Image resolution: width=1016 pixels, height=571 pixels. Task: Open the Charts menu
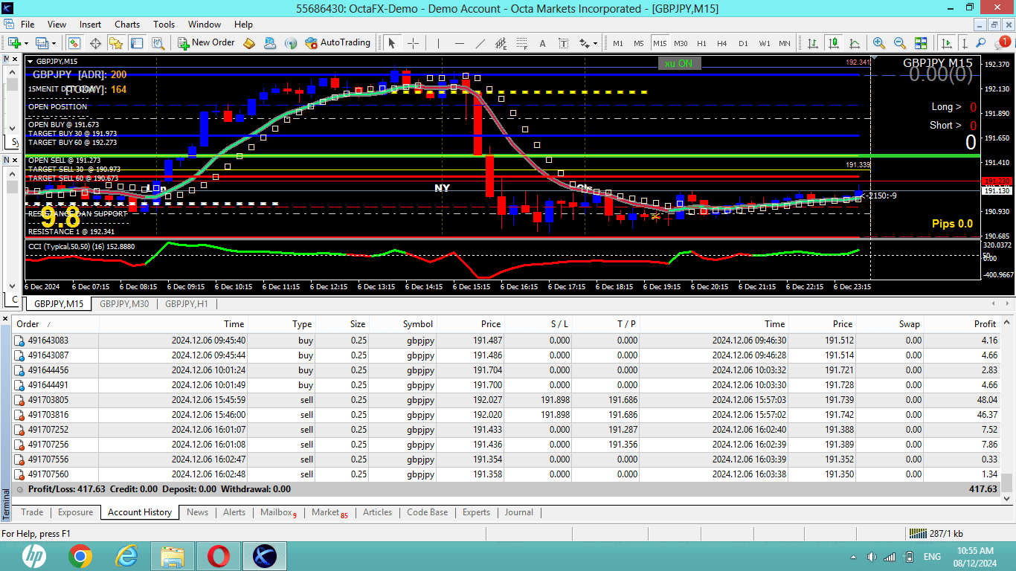tap(127, 25)
